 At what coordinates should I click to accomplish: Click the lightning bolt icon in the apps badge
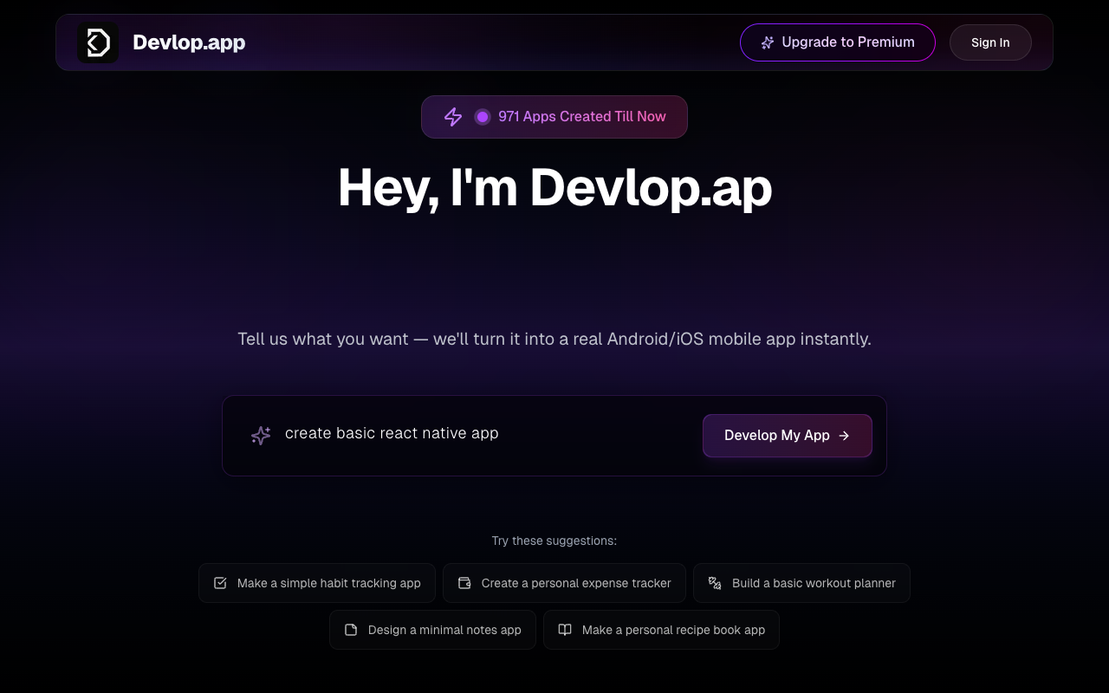(x=452, y=116)
